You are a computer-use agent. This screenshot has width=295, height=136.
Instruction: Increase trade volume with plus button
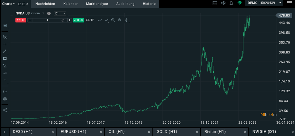tap(70, 20)
